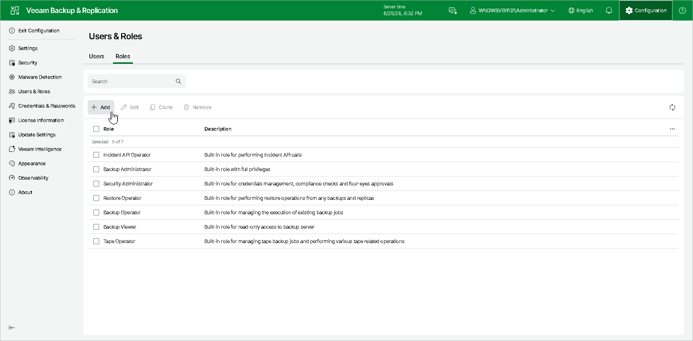Click the Credentials & Passwords key icon
Viewport: 693px width, 341px height.
point(12,106)
